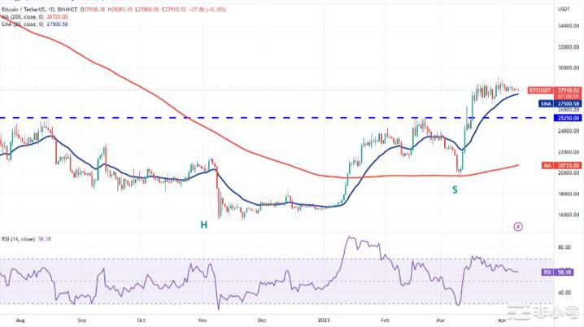Open the 1D interval in chart title
The image size is (584, 327).
pos(56,8)
